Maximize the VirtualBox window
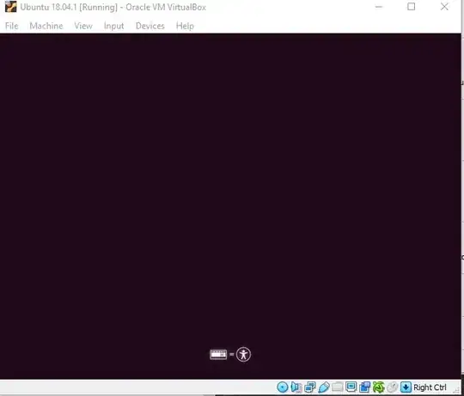 [412, 7]
